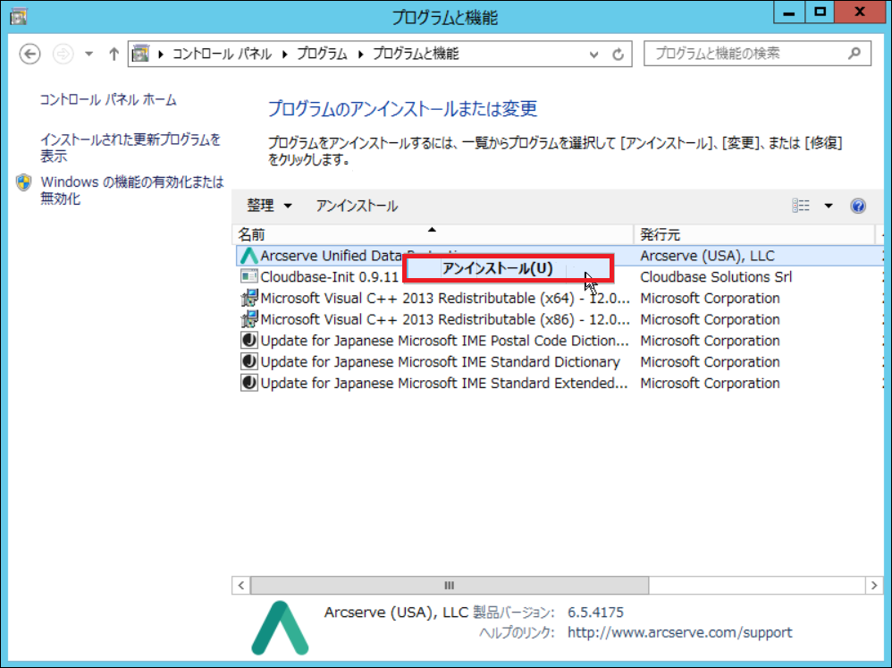Go back with the Back arrow button
The width and height of the screenshot is (892, 668).
29,54
